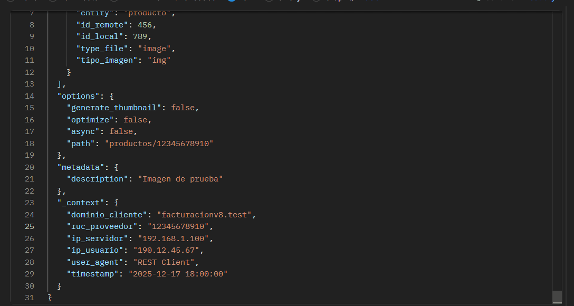Select the false value after async
Viewport: 574px width, 306px height.
tap(121, 132)
